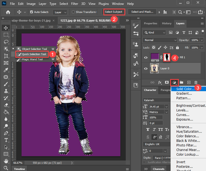Open the Fill dropdown arrow

pos(202,47)
